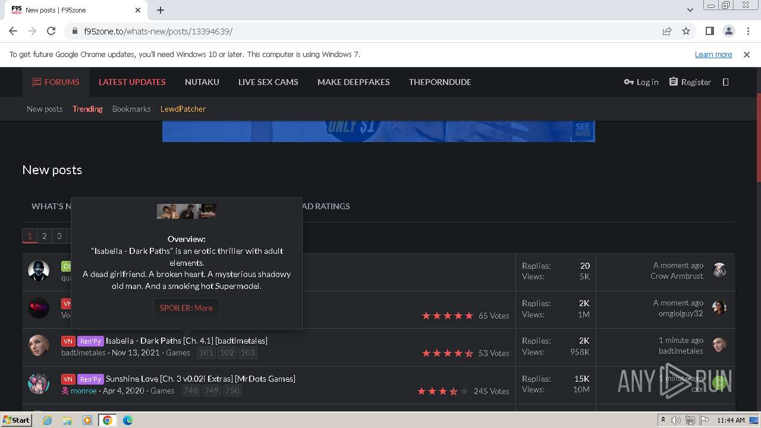Click the page vertical scrollbar thumb
The image size is (761, 428).
[757, 138]
